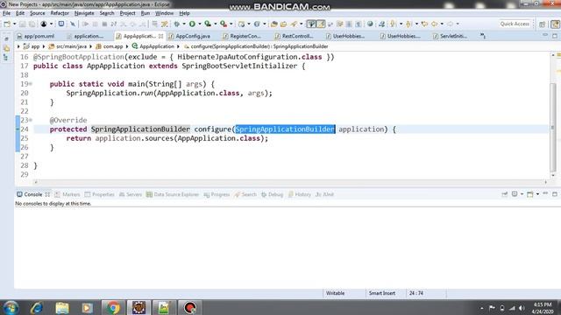The image size is (561, 315).
Task: Collapse the configure method fold marker
Action: click(x=31, y=120)
